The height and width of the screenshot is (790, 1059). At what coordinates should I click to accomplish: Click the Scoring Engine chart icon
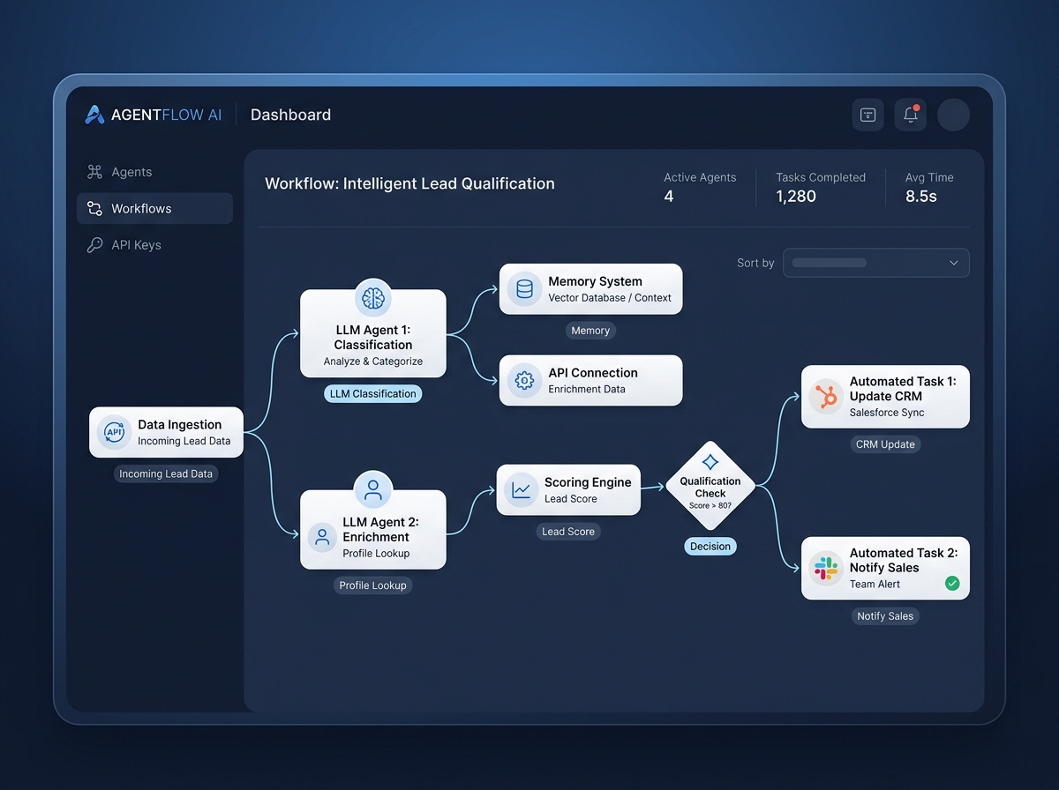(521, 490)
